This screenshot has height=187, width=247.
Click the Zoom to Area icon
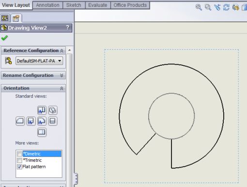(x=208, y=7)
